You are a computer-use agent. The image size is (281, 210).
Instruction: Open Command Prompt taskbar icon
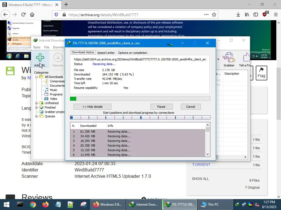20,205
